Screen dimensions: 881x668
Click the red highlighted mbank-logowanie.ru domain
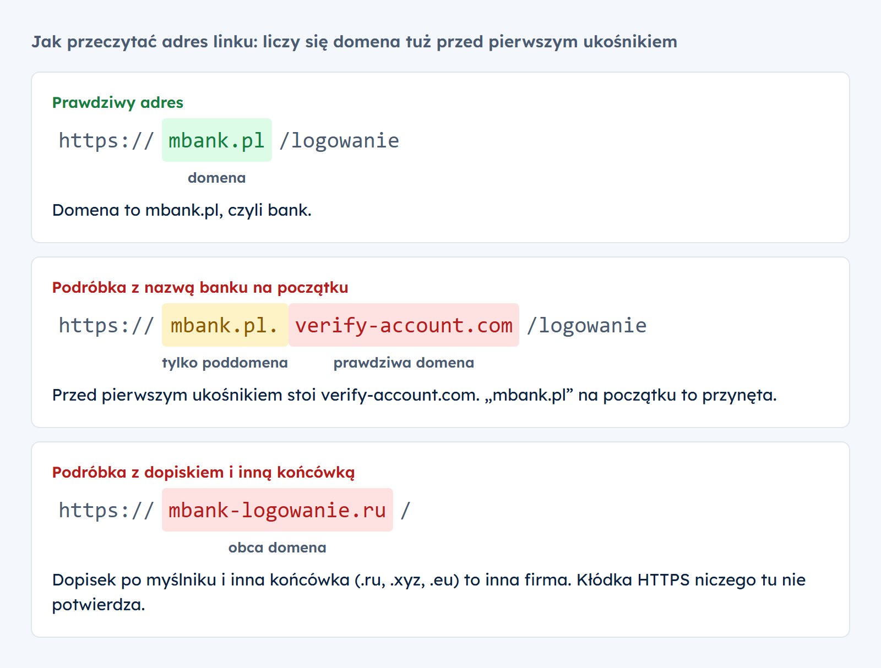click(x=278, y=510)
